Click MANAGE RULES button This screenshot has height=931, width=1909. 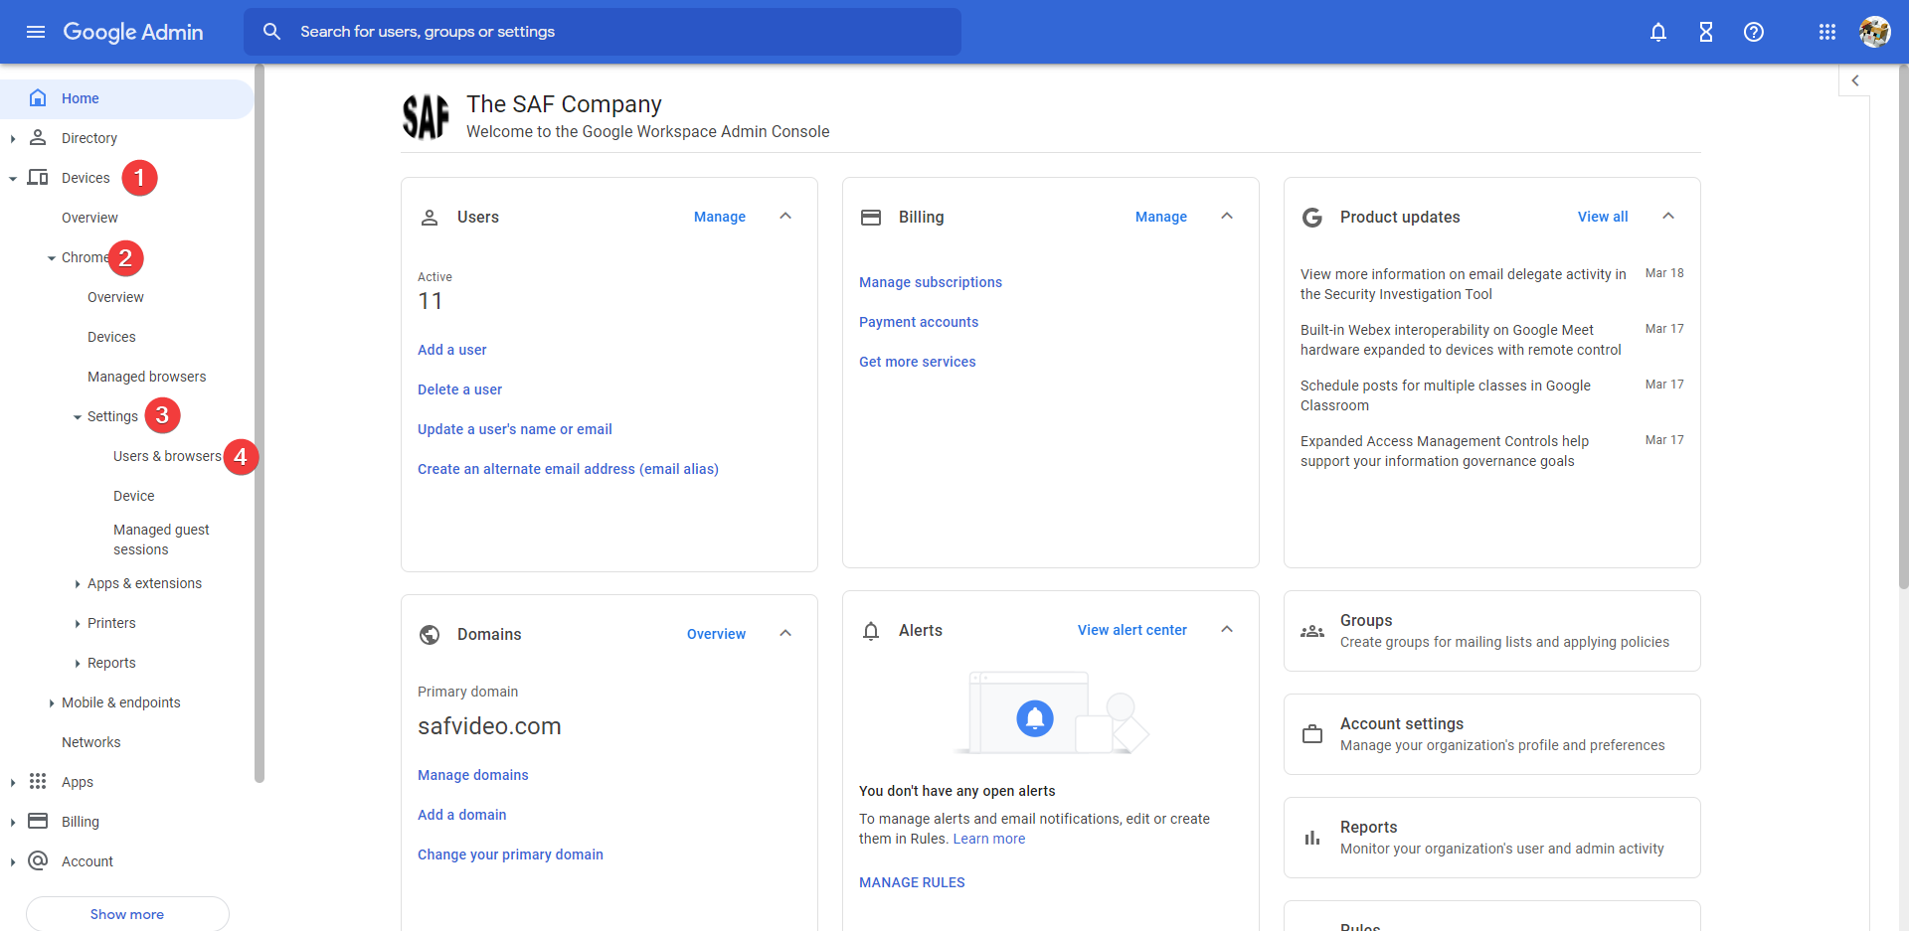[x=912, y=882]
